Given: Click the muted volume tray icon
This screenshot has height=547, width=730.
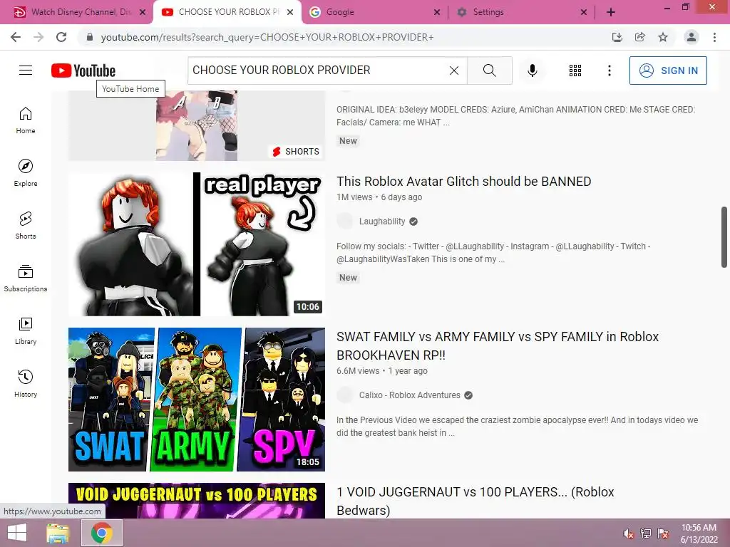Looking at the screenshot, I should point(628,533).
